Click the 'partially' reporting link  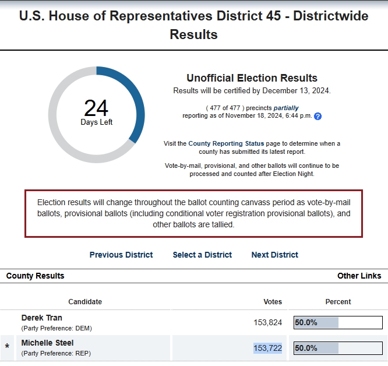pyautogui.click(x=286, y=108)
